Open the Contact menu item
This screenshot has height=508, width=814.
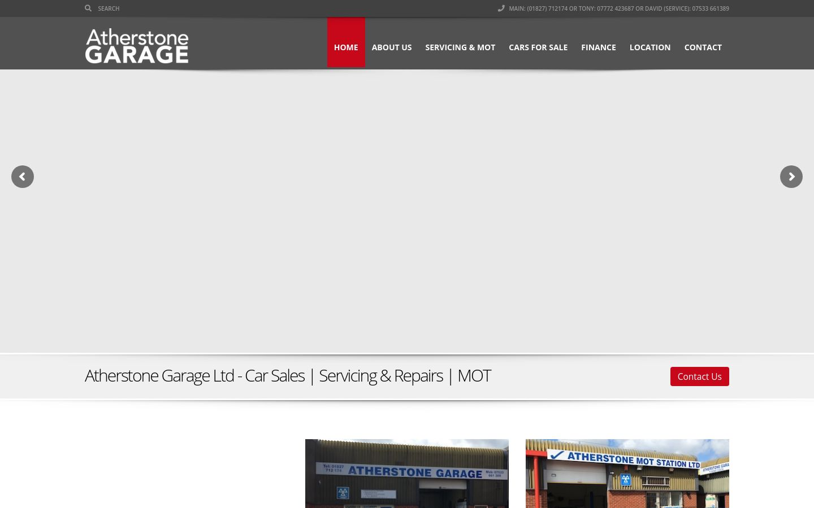tap(703, 47)
